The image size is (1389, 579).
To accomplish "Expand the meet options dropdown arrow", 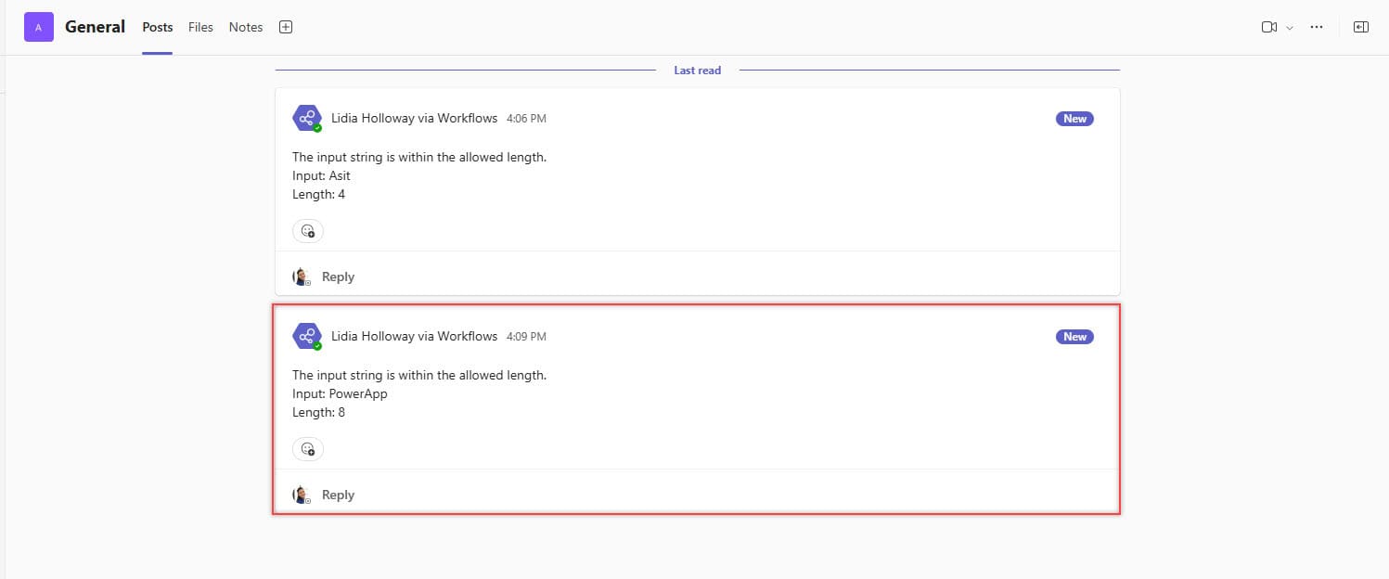I will 1290,28.
